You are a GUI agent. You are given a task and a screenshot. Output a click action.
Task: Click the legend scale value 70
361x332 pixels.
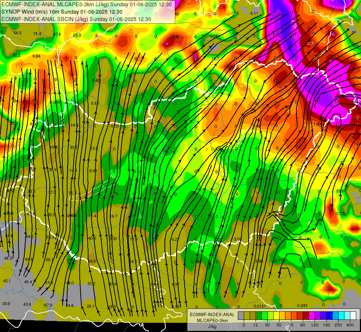click(291, 325)
